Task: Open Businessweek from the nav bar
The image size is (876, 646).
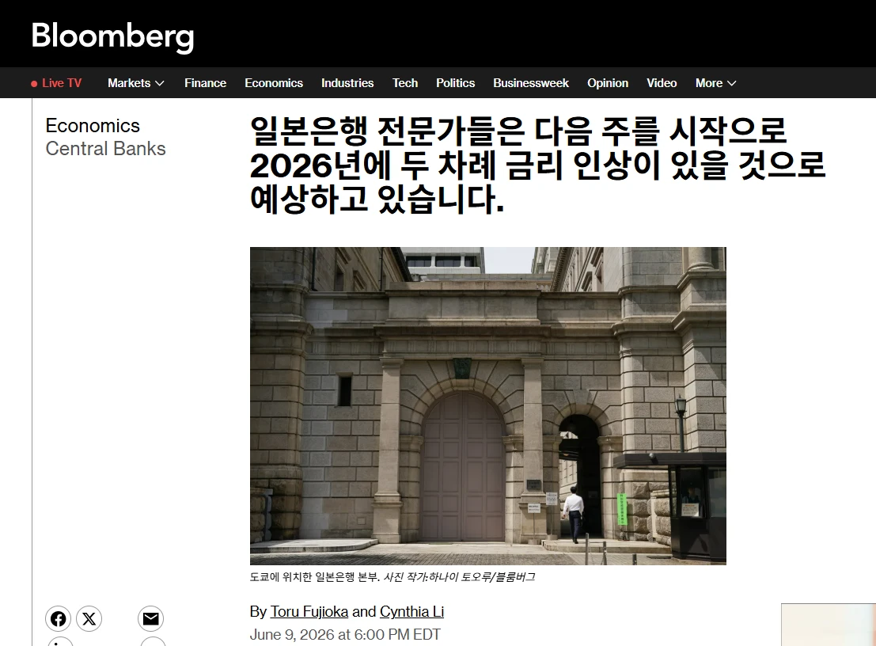Action: (531, 82)
